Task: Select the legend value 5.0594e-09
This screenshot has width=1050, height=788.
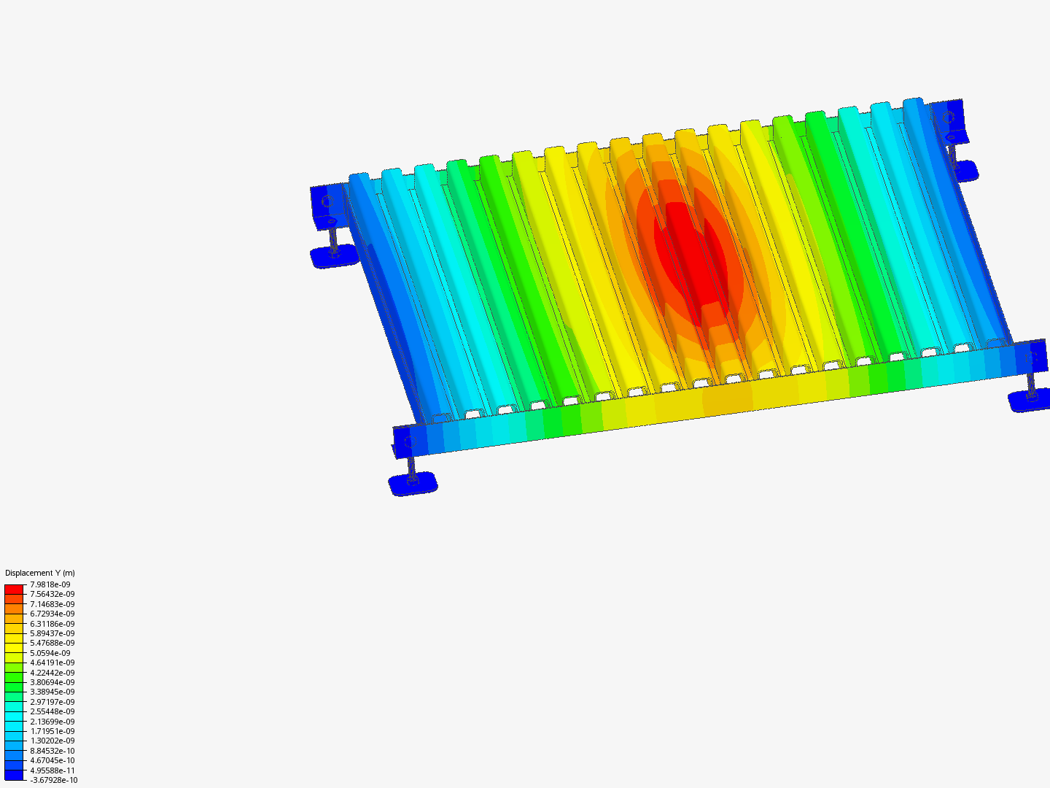Action: pyautogui.click(x=50, y=653)
